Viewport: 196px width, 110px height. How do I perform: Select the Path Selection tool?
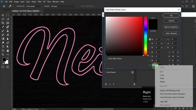point(8,47)
